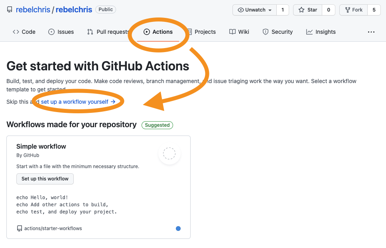Screen dimensions: 386x248
Task: Select the Actions tab
Action: [x=158, y=32]
